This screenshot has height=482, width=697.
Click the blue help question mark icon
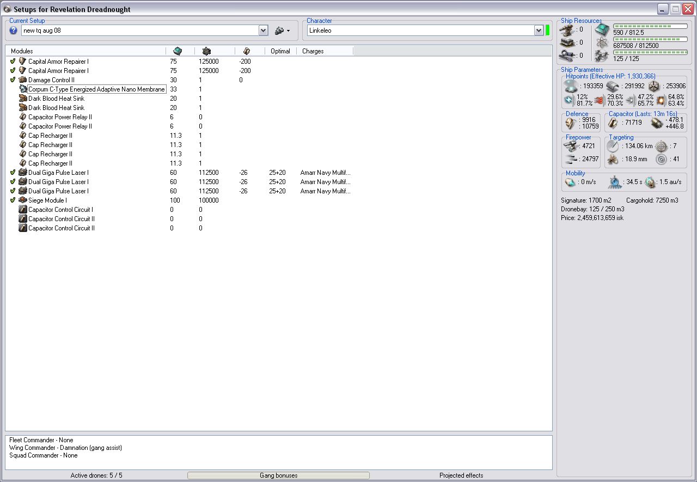[14, 30]
